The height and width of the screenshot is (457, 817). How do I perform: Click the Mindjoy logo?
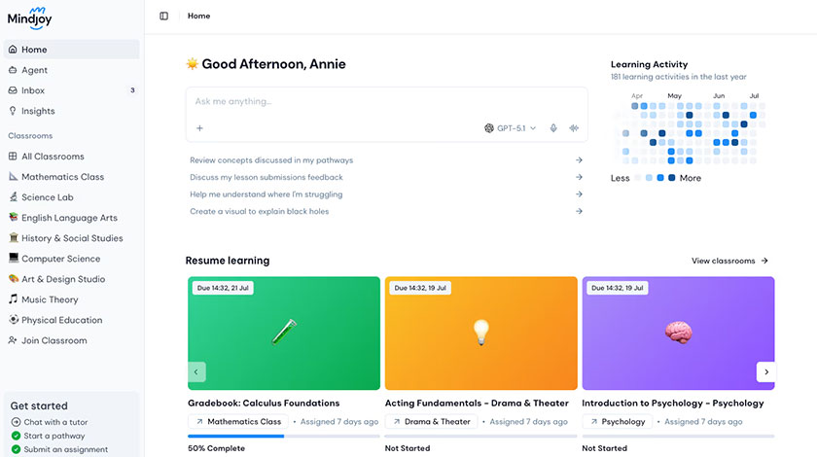tap(30, 18)
